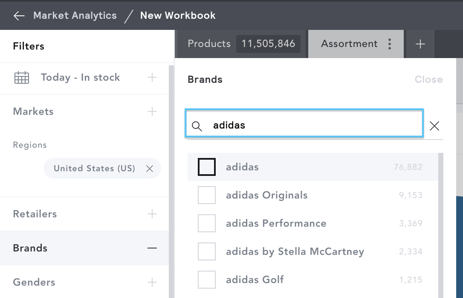Go back with the left arrow icon
This screenshot has height=298, width=463.
[x=19, y=16]
